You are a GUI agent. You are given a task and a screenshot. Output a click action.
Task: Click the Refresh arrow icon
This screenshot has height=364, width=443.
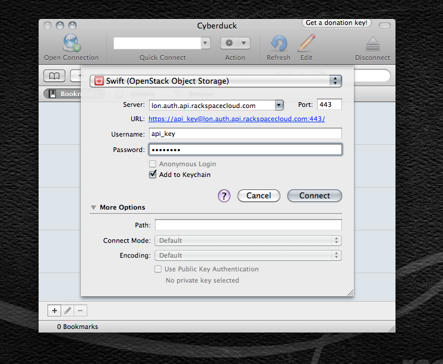coord(279,43)
